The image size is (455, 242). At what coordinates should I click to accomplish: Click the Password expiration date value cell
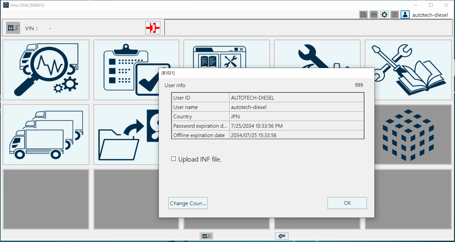pos(296,126)
